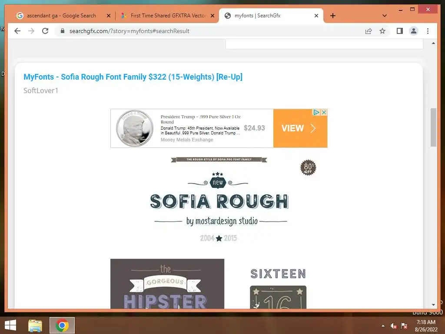The height and width of the screenshot is (334, 445).
Task: Minimize the Chrome window
Action: coord(400,10)
